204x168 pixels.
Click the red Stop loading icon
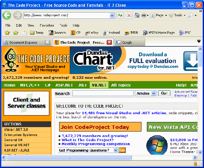(129, 15)
